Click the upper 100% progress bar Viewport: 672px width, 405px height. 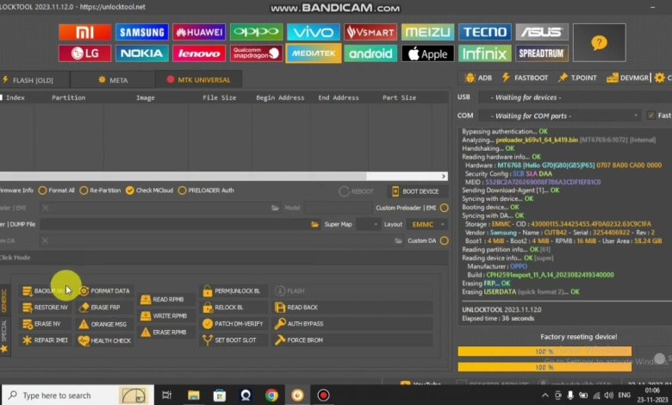(544, 352)
